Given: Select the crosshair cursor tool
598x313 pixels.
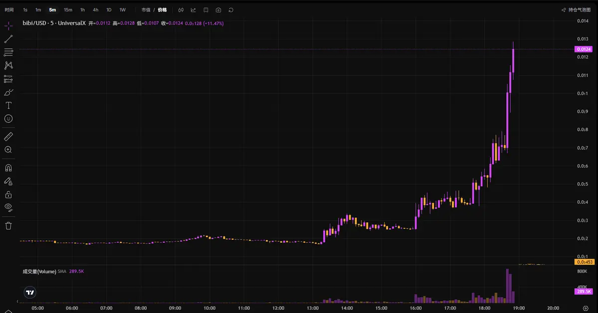Looking at the screenshot, I should (8, 26).
